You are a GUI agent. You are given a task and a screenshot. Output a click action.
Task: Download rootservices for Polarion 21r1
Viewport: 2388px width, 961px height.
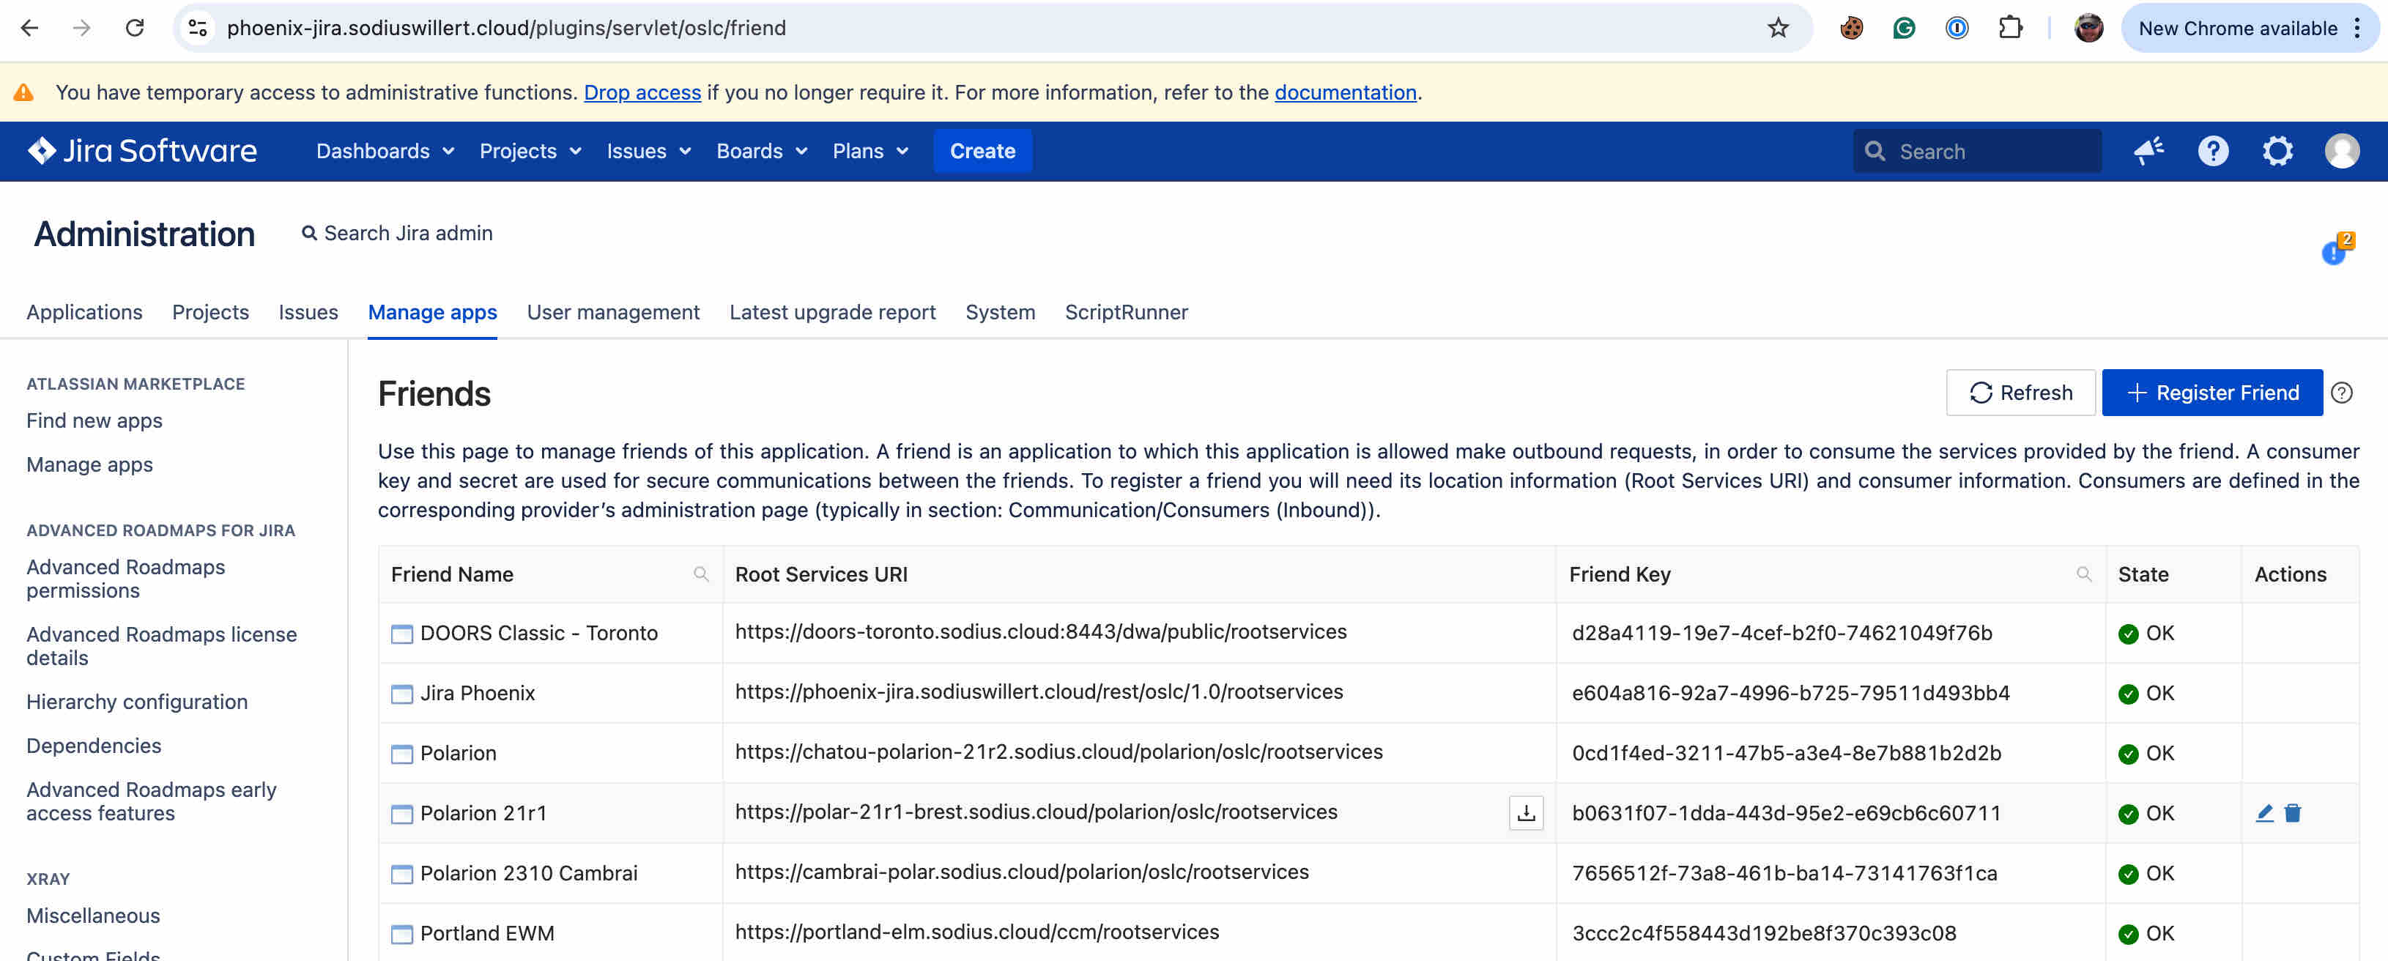(1526, 813)
